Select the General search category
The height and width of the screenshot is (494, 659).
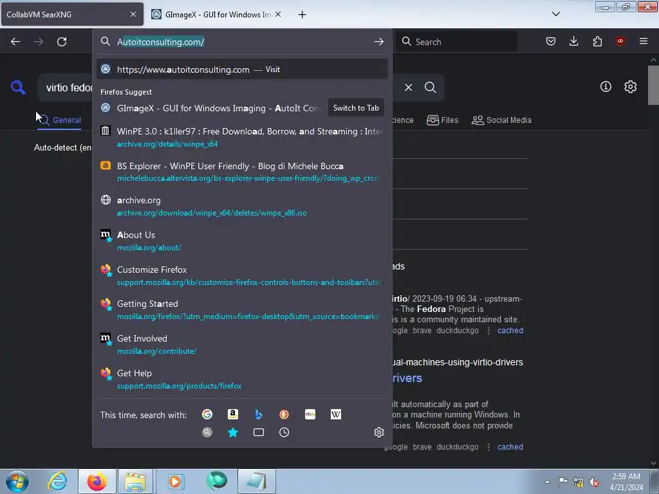59,120
